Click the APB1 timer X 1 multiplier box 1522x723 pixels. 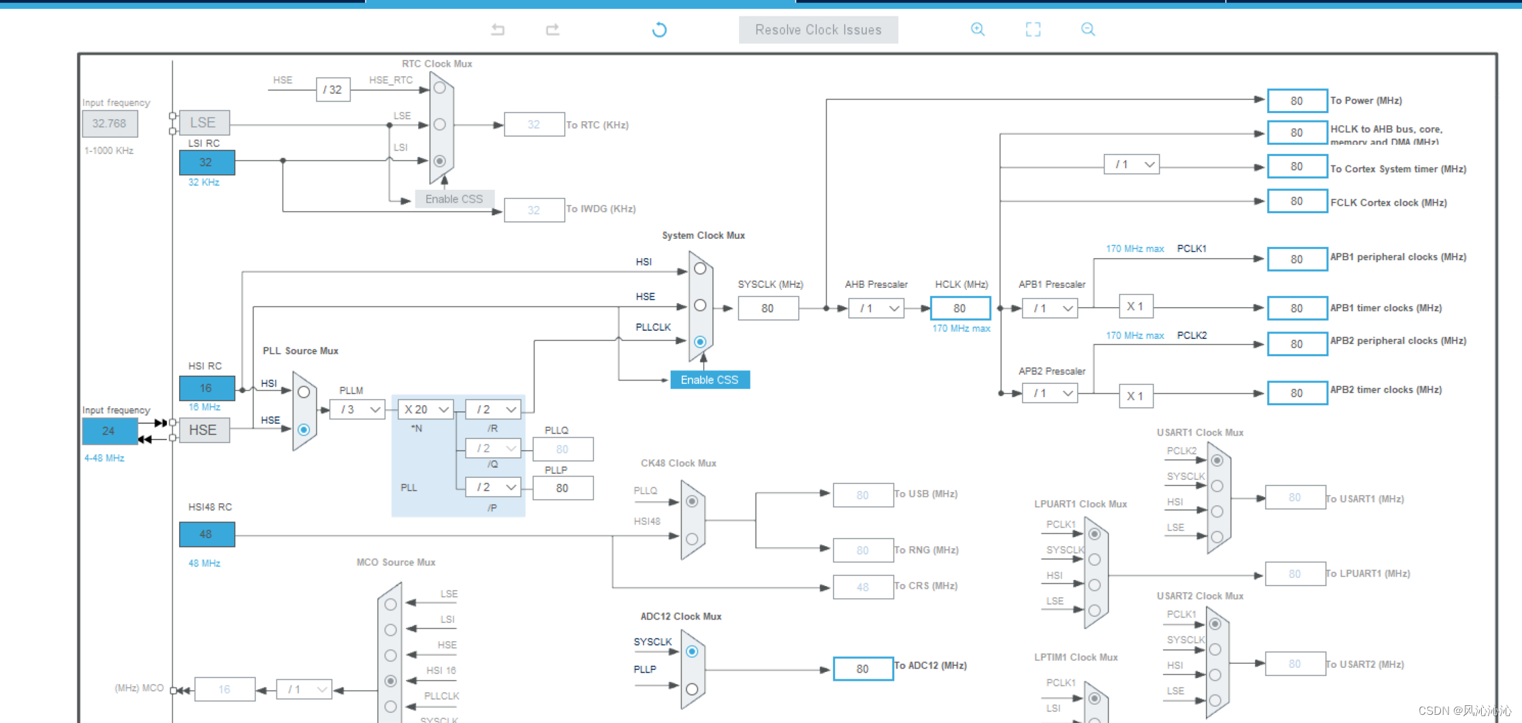tap(1136, 306)
